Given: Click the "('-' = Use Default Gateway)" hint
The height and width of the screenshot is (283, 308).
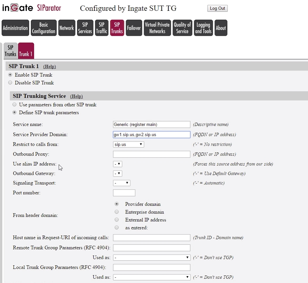Looking at the screenshot, I should tap(219, 174).
